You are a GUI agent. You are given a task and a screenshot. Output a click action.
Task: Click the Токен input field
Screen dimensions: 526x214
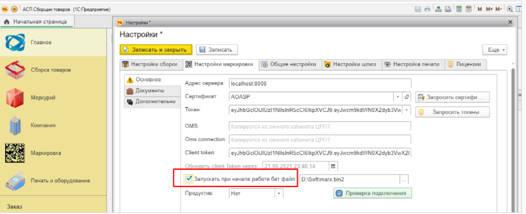point(316,110)
